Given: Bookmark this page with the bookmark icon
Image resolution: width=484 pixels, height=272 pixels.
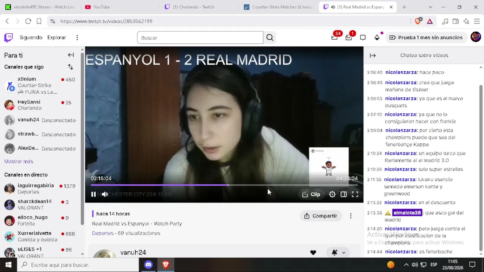Looking at the screenshot, I should [39, 21].
